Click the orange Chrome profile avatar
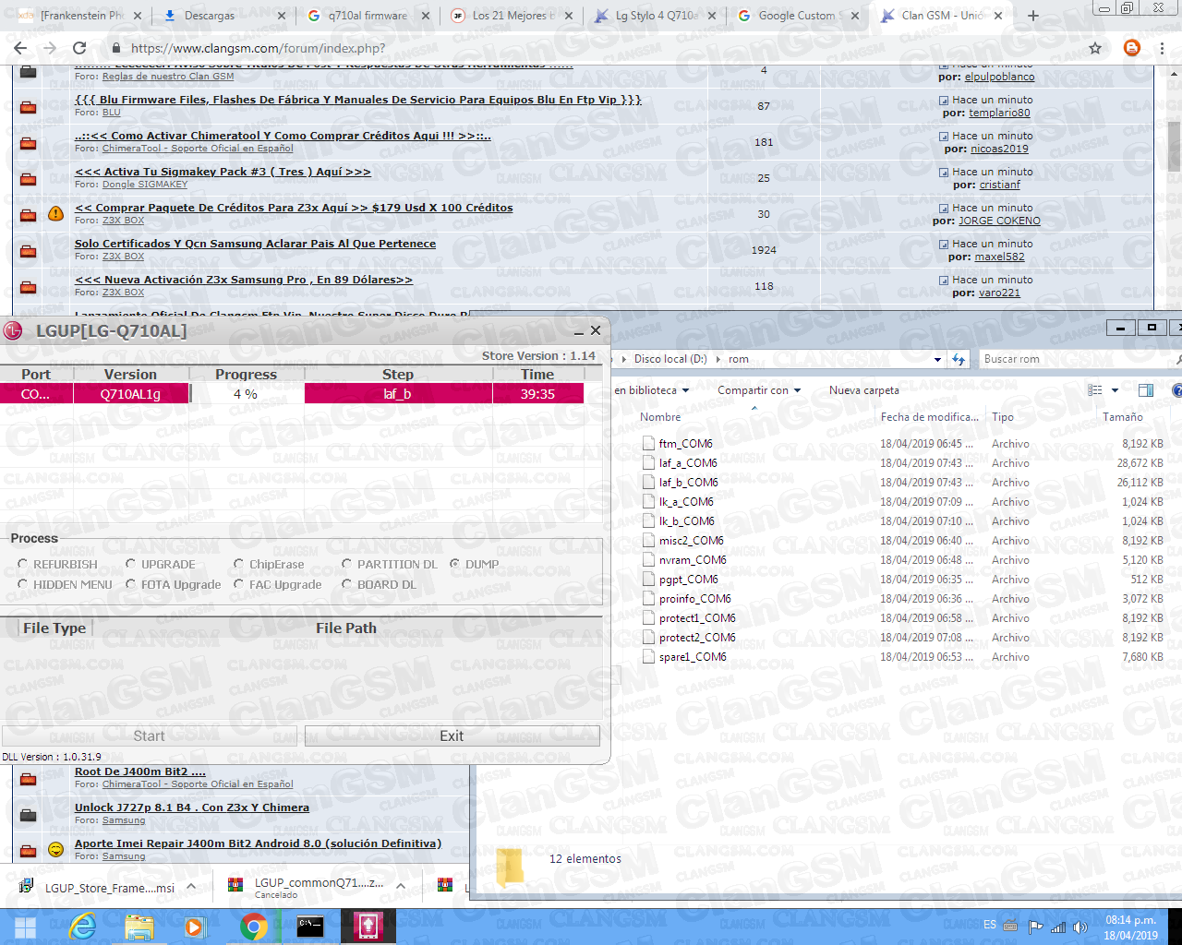The image size is (1182, 945). (1132, 48)
